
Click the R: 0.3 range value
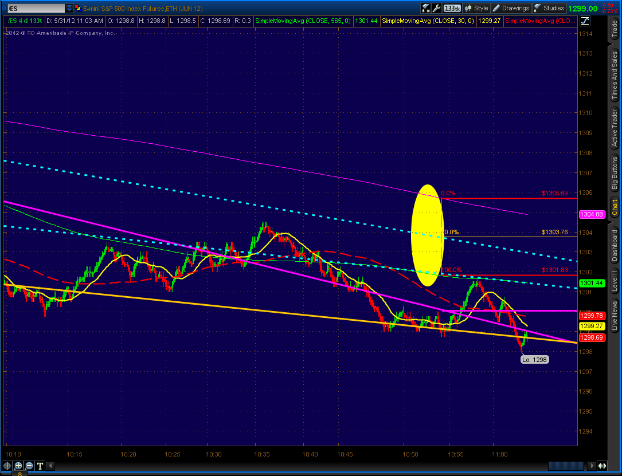pyautogui.click(x=242, y=21)
